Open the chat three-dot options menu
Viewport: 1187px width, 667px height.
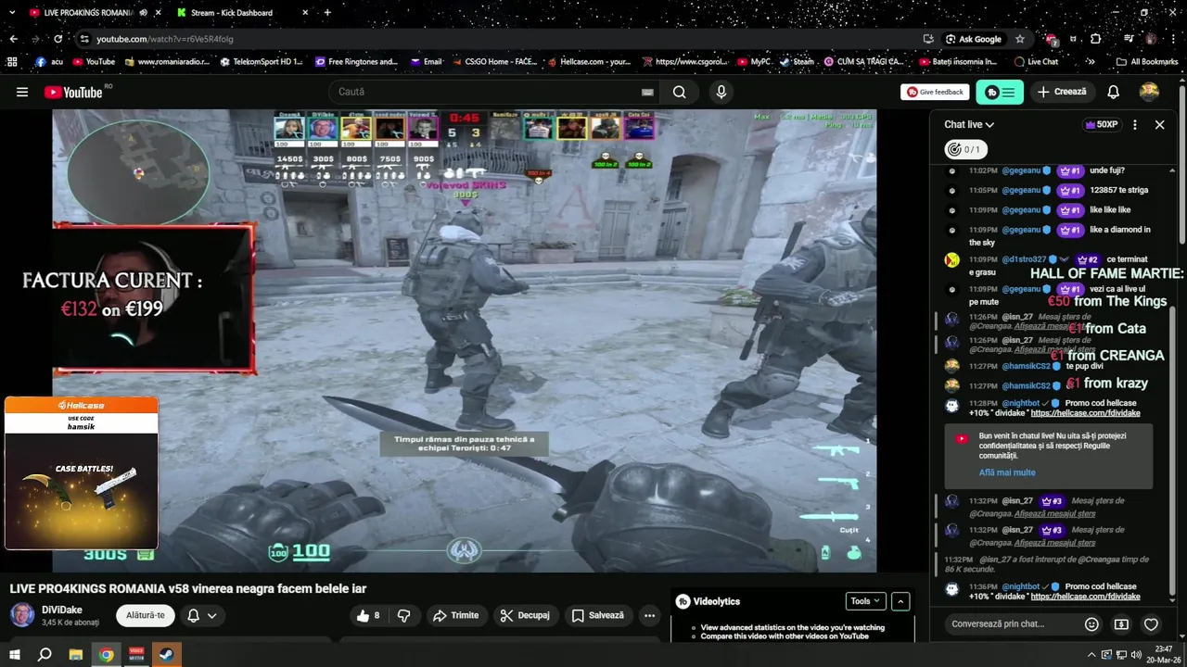pos(1134,124)
